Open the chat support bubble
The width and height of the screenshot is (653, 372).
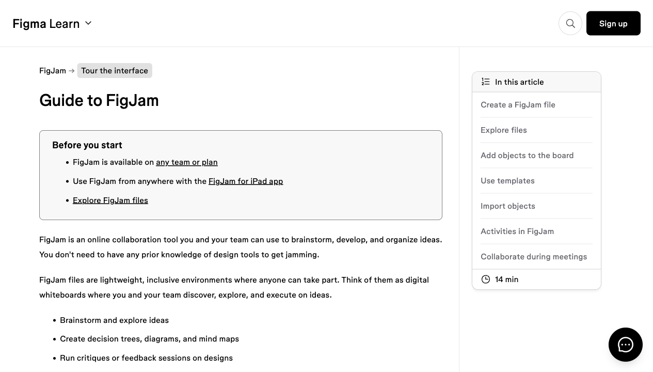click(626, 345)
